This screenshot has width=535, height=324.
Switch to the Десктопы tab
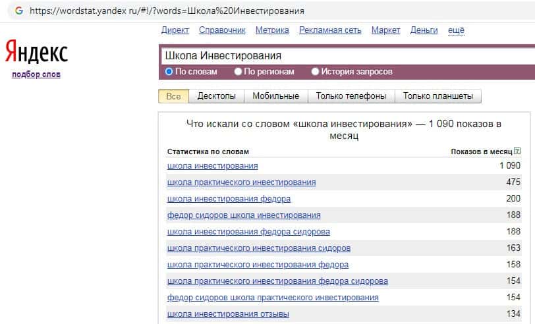tap(216, 96)
